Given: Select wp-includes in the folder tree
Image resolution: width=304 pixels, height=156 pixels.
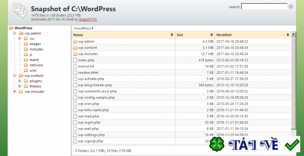Looking at the screenshot, I should pos(34,92).
